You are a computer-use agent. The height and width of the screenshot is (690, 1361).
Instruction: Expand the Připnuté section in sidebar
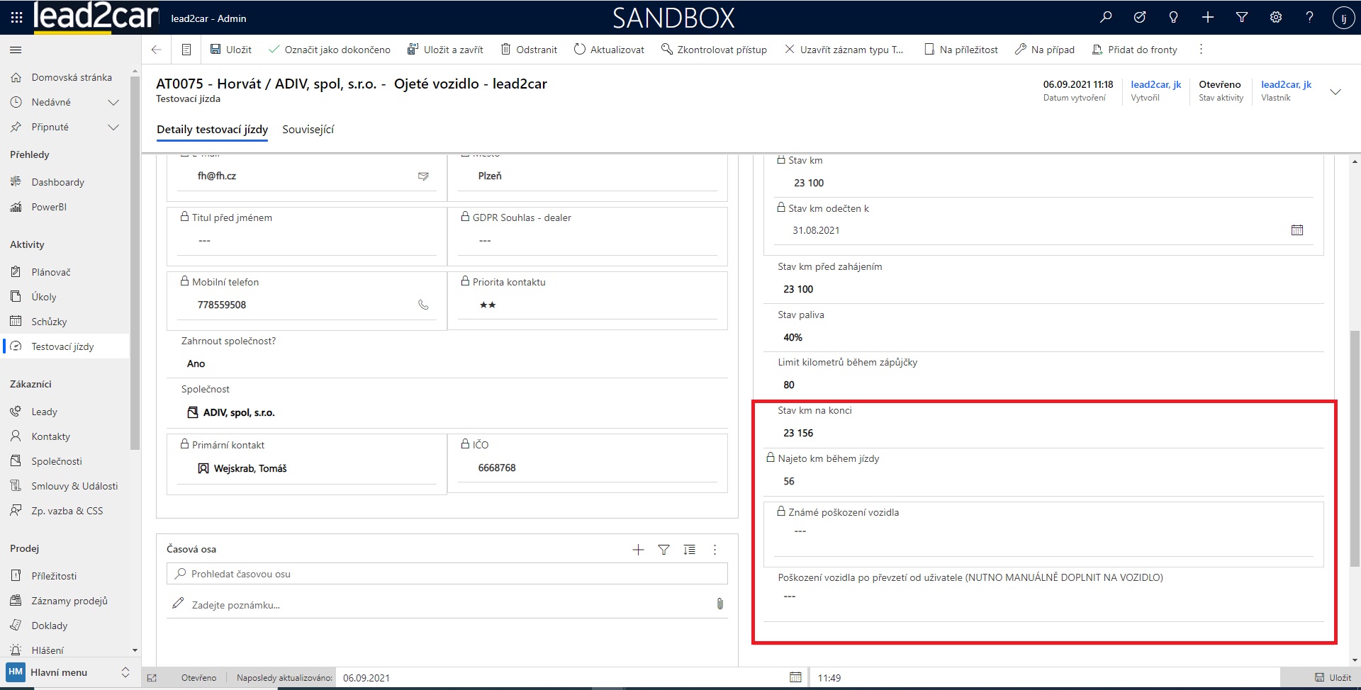[x=113, y=128]
